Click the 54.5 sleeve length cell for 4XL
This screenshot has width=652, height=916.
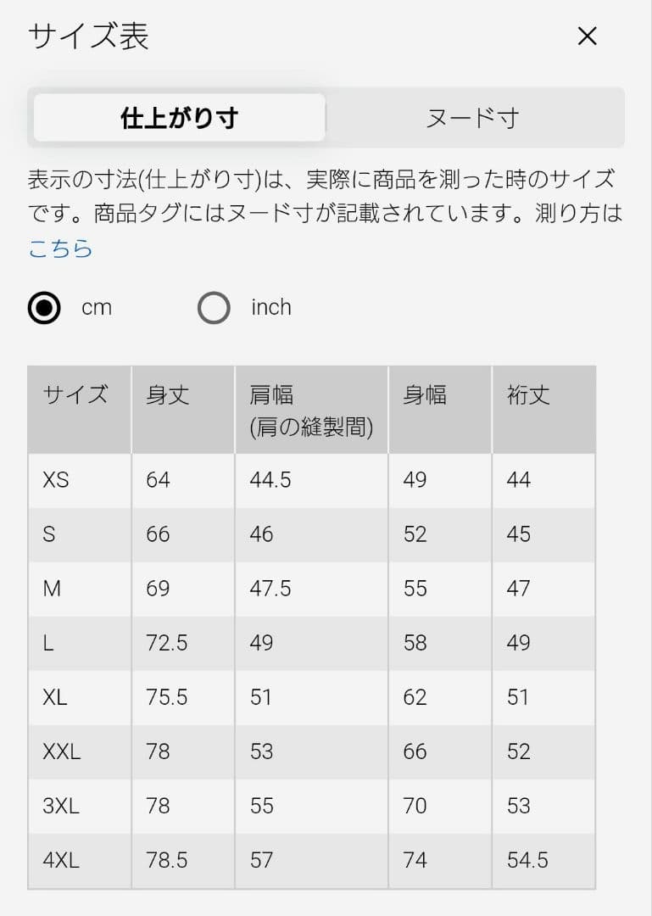click(544, 861)
